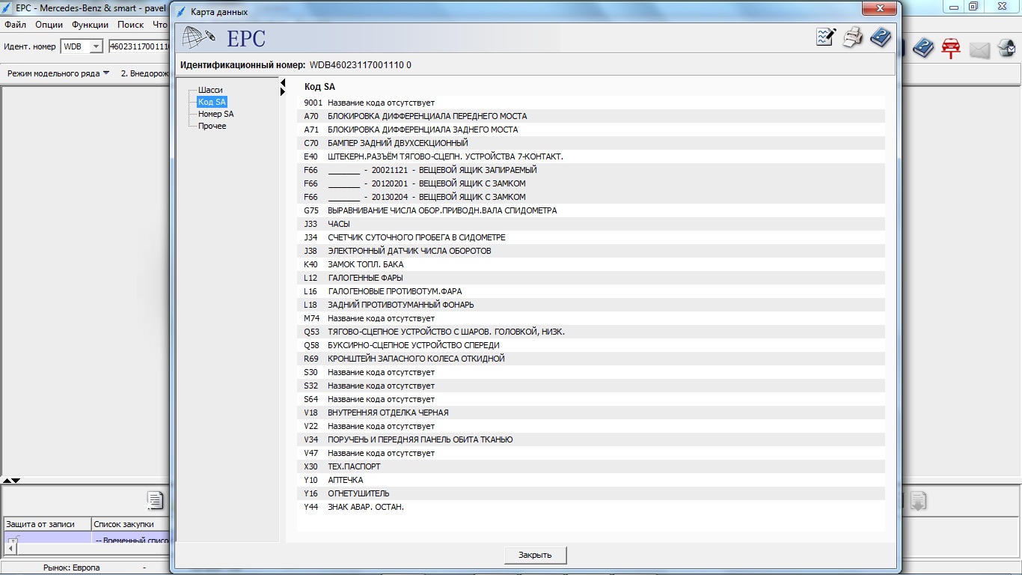The height and width of the screenshot is (575, 1022).
Task: Select 'Код SA' tree node
Action: click(x=212, y=102)
